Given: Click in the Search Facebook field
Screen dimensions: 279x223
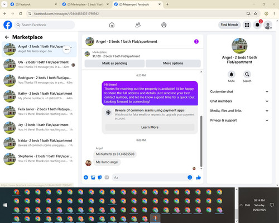Looking at the screenshot, I should click(45, 25).
